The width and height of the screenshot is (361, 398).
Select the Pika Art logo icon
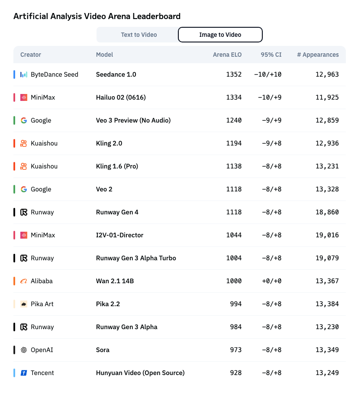pyautogui.click(x=24, y=304)
